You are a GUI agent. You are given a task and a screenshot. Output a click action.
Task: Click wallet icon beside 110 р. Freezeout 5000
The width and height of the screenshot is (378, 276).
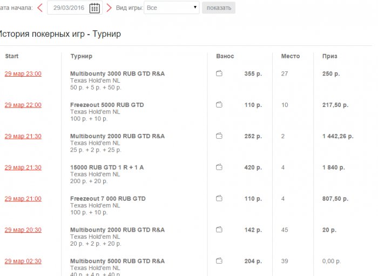coord(219,105)
